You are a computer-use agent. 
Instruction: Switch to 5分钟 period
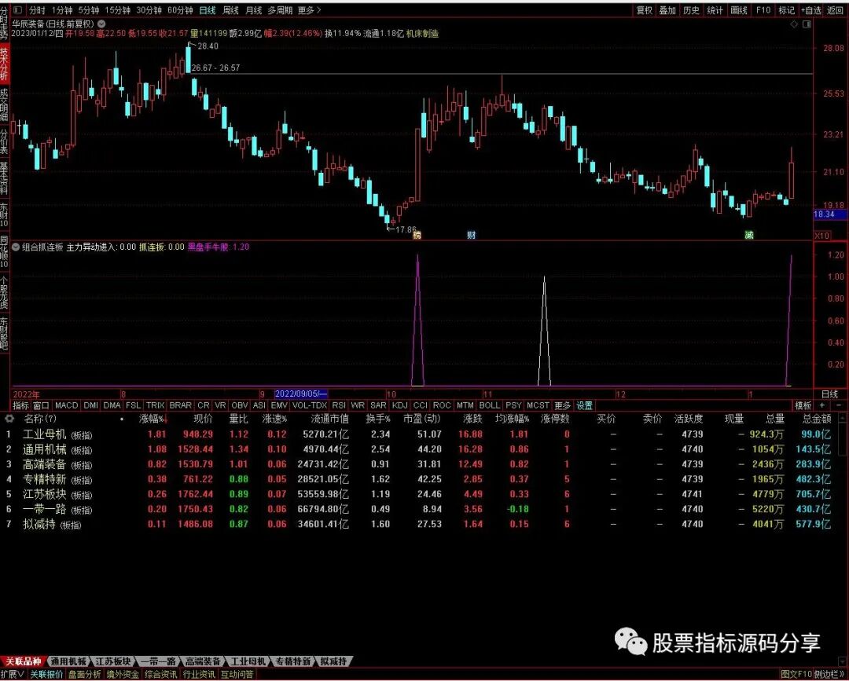click(89, 10)
